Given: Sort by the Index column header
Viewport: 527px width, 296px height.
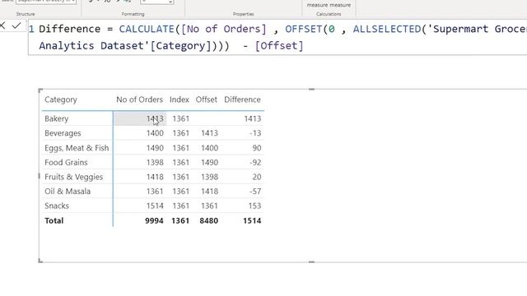Looking at the screenshot, I should click(180, 99).
